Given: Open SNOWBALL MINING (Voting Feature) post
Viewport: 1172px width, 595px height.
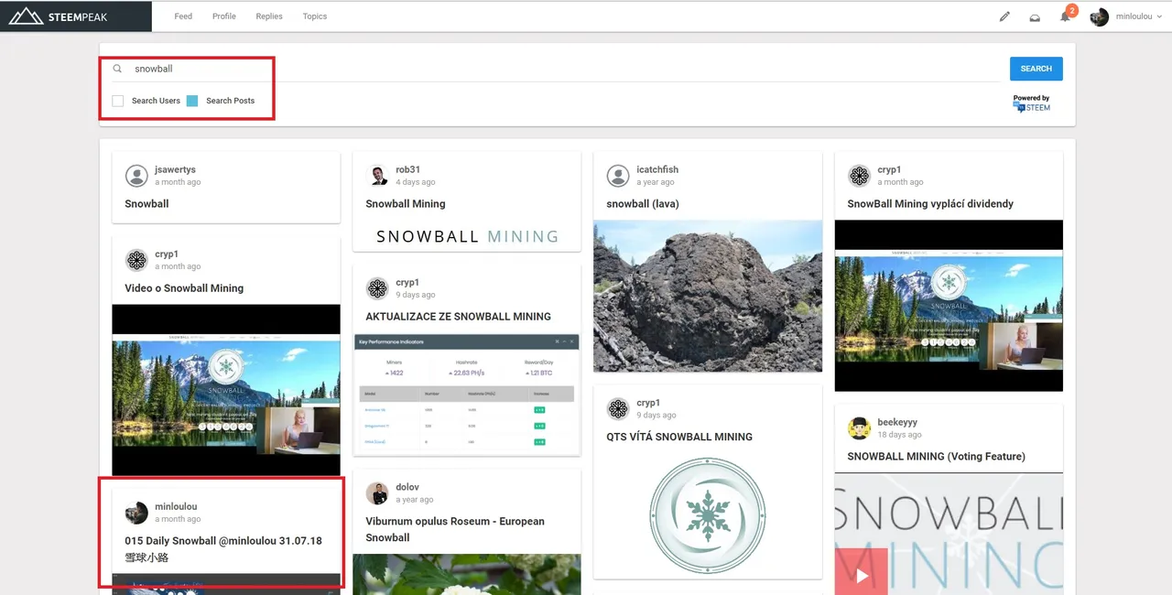Looking at the screenshot, I should pos(936,457).
